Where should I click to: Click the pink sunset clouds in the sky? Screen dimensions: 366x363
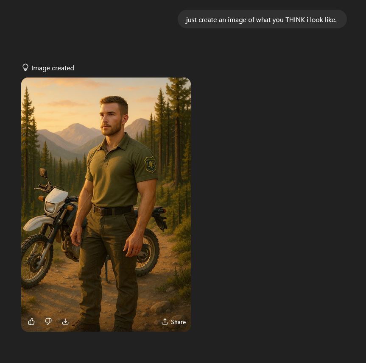click(x=65, y=103)
